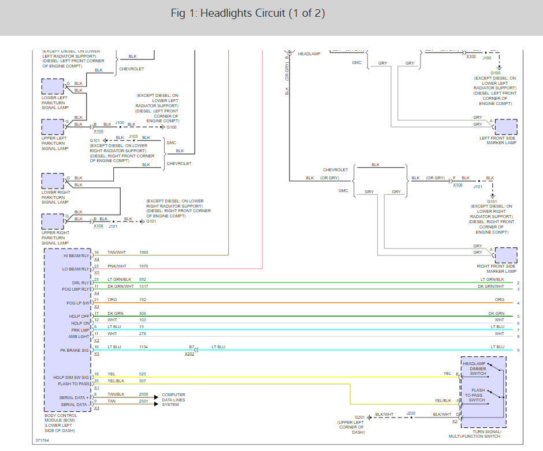Click the diagram number 371764
The width and height of the screenshot is (543, 451).
42,442
